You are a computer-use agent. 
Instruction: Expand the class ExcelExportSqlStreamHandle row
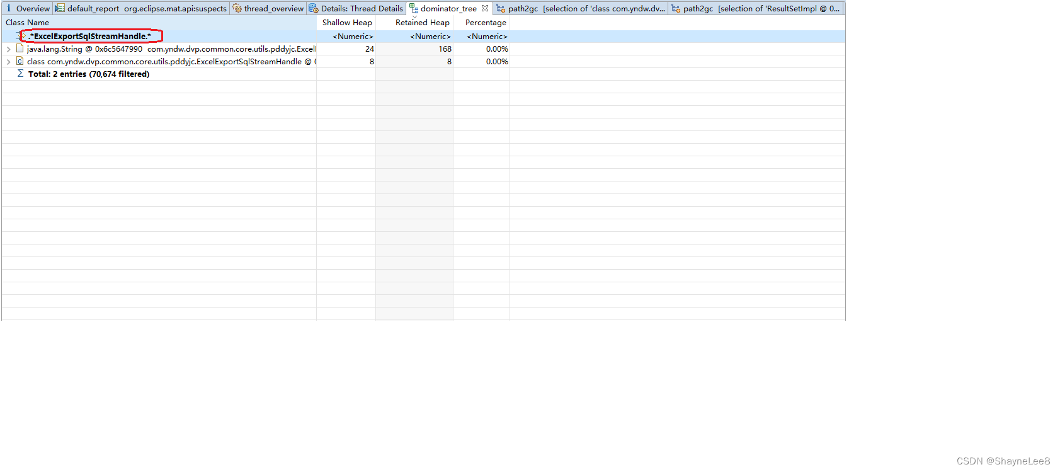8,61
